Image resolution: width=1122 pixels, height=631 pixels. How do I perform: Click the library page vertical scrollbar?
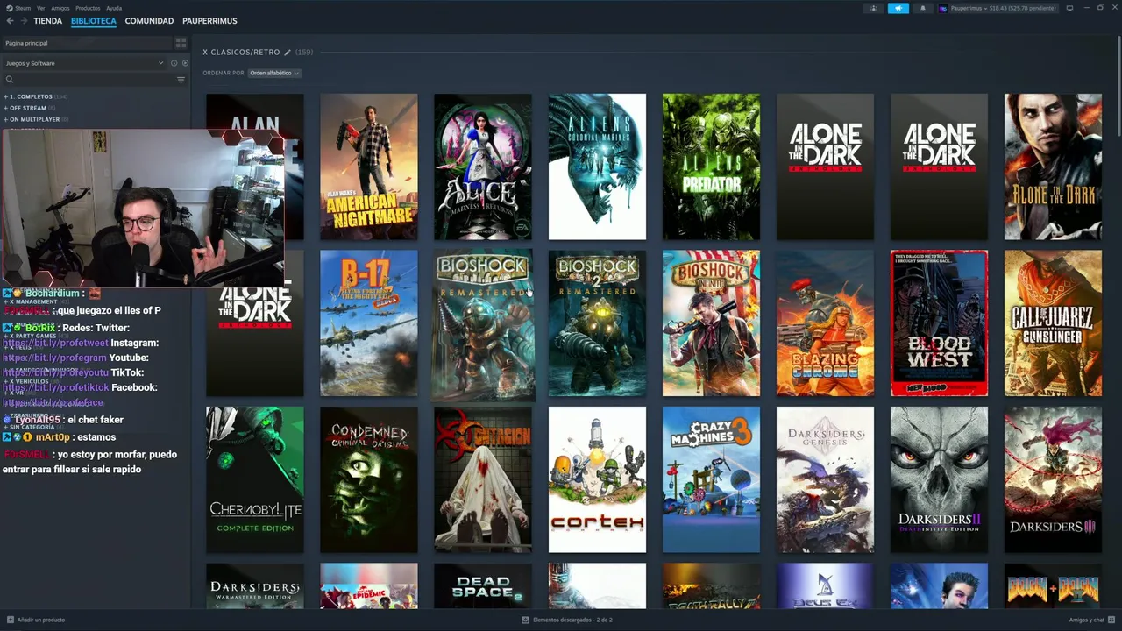click(1118, 88)
